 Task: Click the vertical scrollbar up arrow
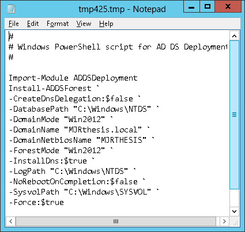pos(234,36)
